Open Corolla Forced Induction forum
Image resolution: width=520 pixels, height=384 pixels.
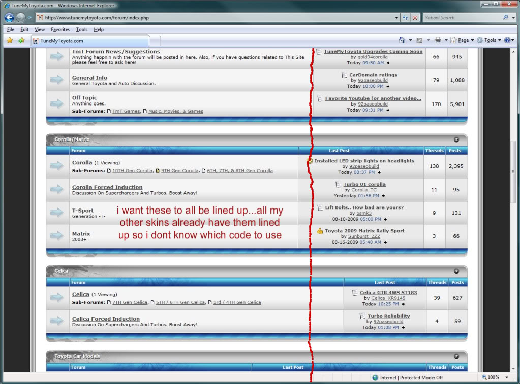[x=107, y=187]
